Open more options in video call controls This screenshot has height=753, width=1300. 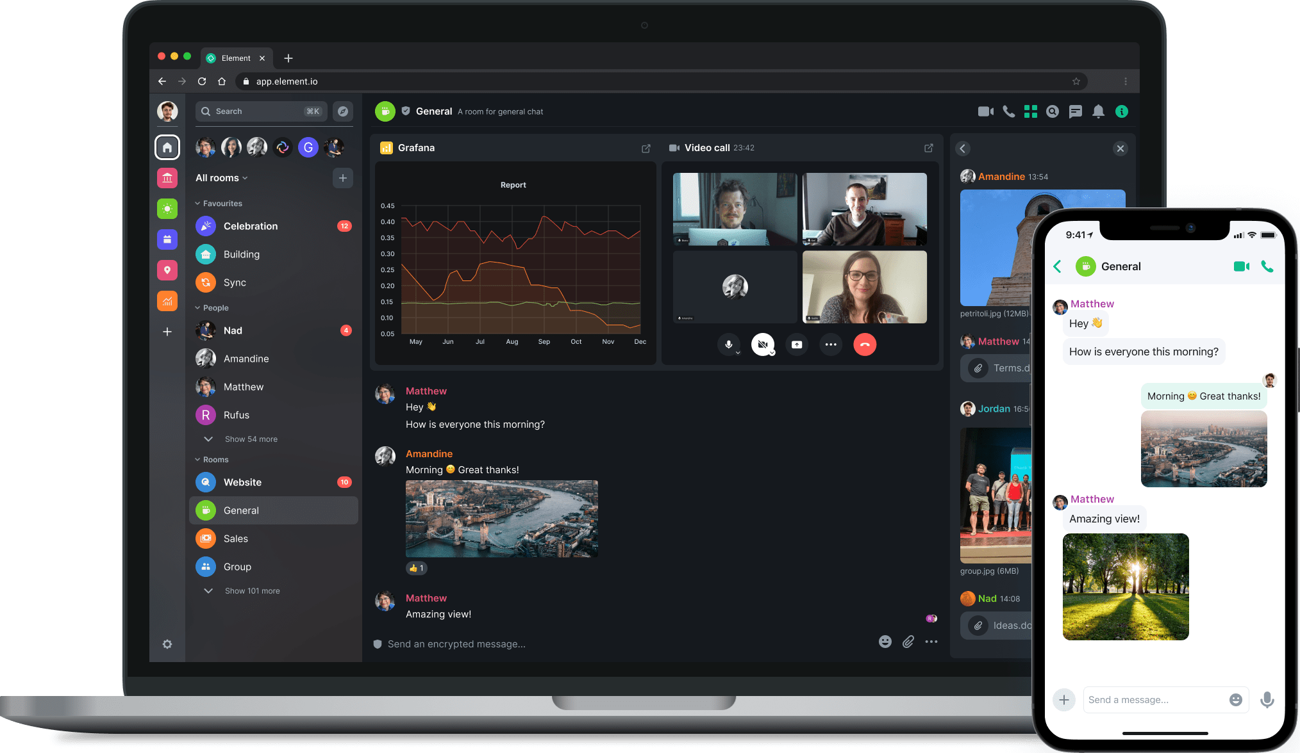[x=831, y=344]
